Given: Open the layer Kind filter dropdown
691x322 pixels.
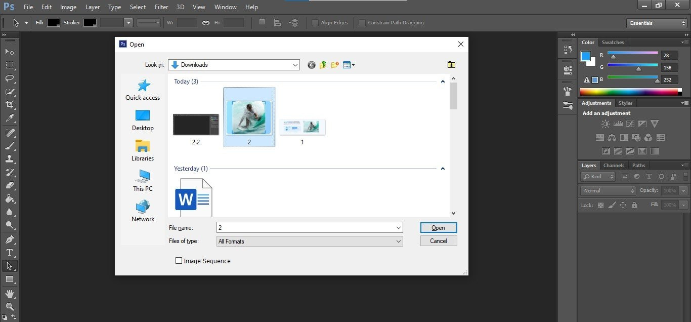Looking at the screenshot, I should pos(598,177).
